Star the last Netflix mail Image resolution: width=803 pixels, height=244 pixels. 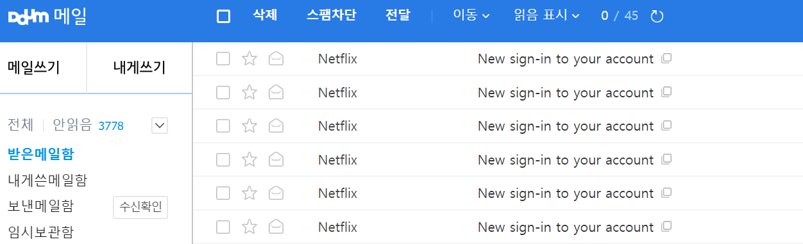(249, 227)
